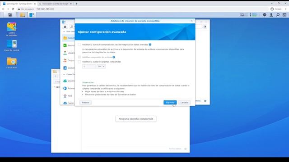Screen dimensions: 289x162
Task: Switch to the Google accounts sign-in tab
Action: 55,4
